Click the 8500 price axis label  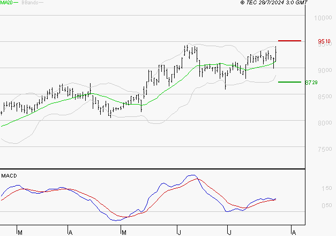tap(325, 97)
